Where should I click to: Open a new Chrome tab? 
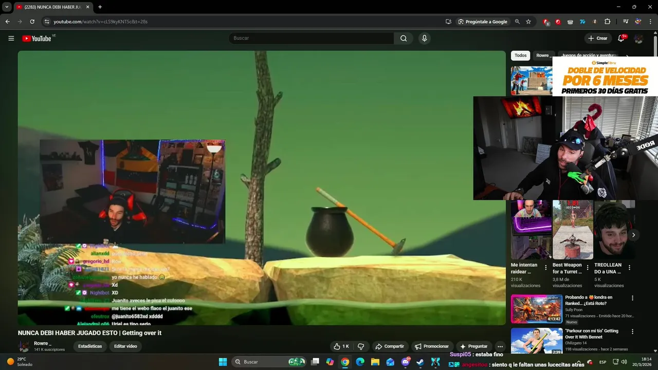tap(100, 7)
